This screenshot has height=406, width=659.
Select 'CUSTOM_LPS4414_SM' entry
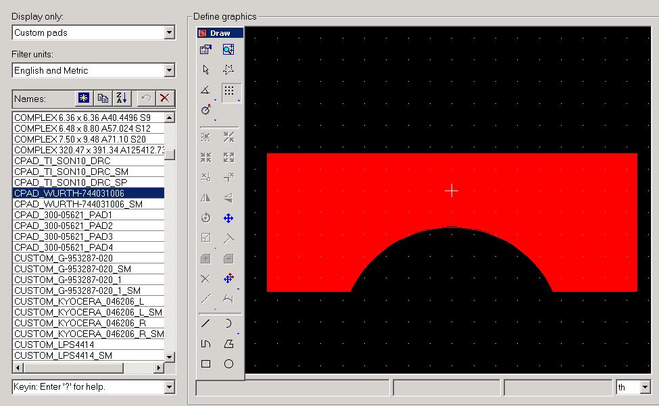tap(89, 355)
